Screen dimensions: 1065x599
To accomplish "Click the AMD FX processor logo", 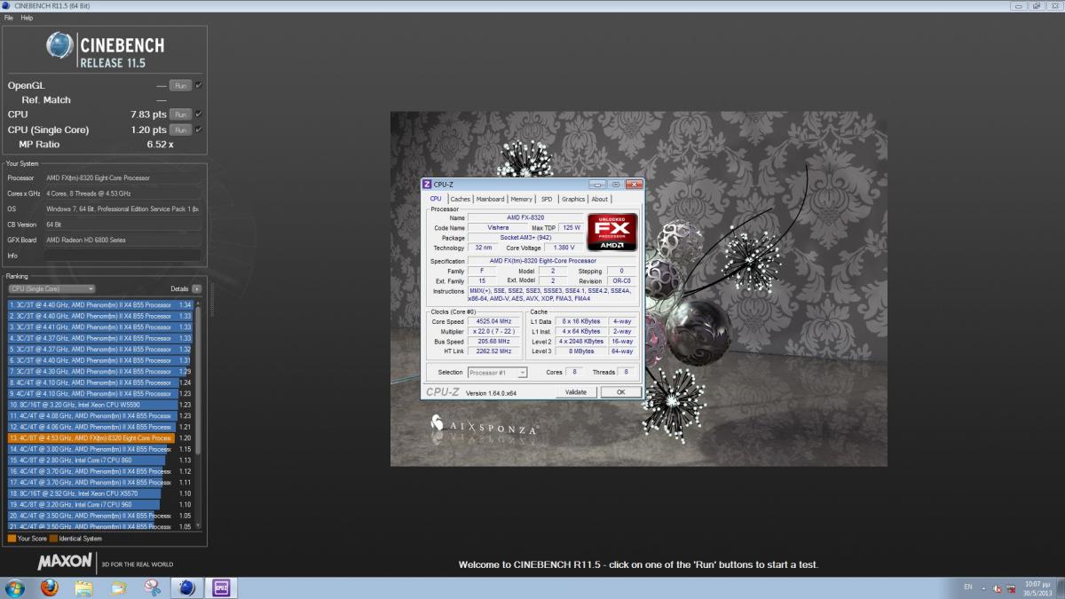I will (x=611, y=232).
